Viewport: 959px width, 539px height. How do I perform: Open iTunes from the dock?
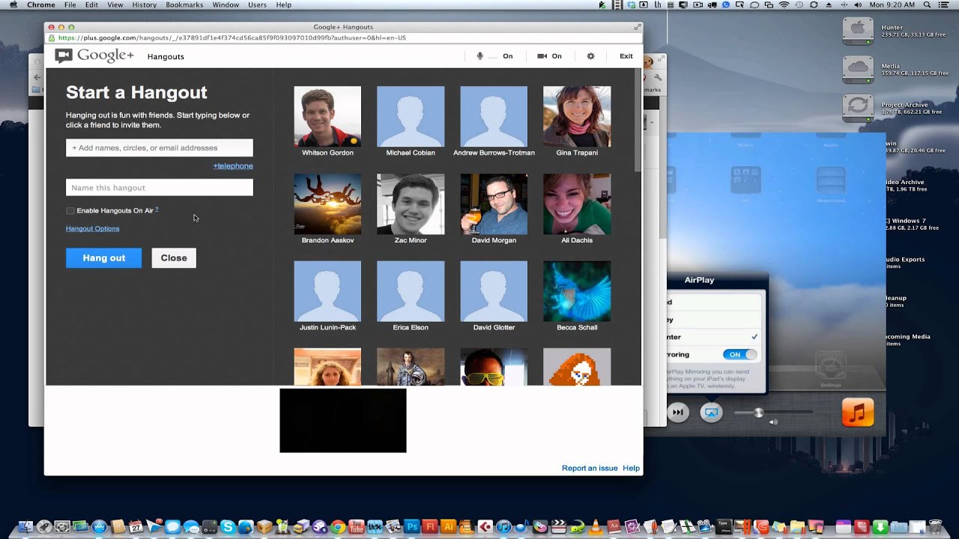[504, 527]
